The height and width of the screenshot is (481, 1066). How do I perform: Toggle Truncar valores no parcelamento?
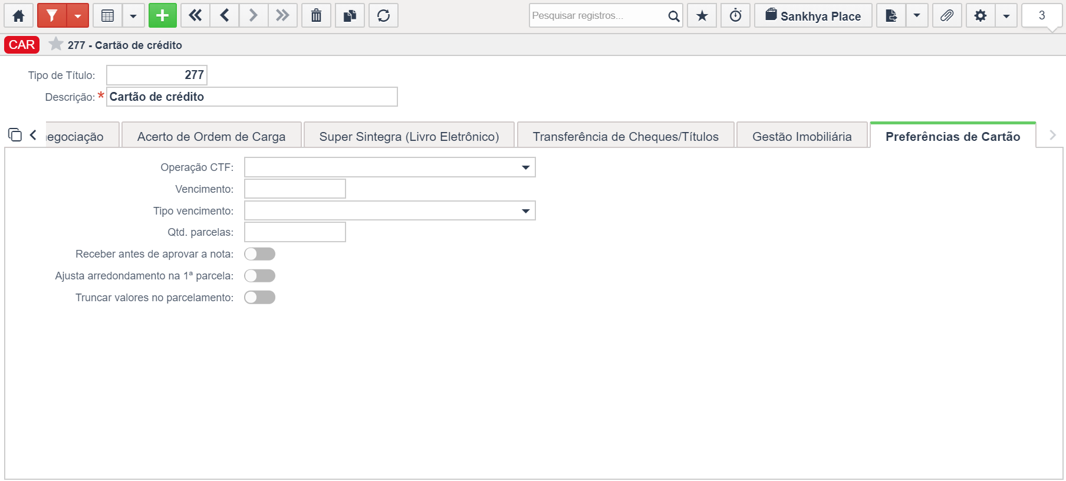point(260,297)
